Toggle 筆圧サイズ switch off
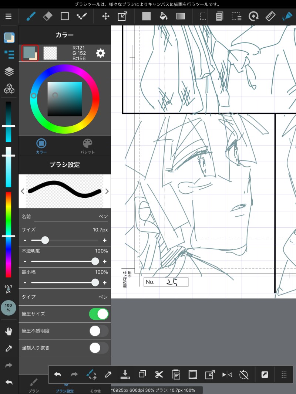 point(99,314)
